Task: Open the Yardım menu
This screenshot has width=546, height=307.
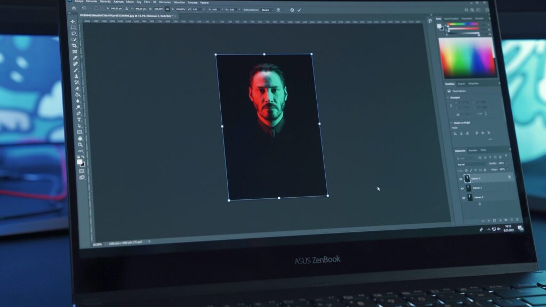Action: [204, 3]
